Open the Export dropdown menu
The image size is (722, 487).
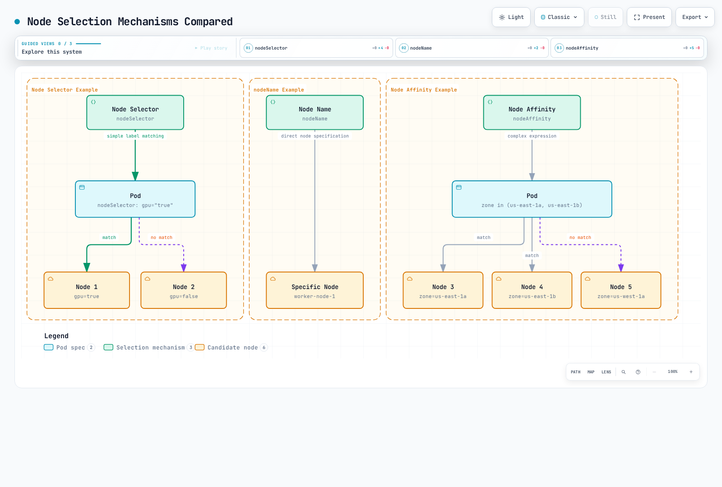695,17
